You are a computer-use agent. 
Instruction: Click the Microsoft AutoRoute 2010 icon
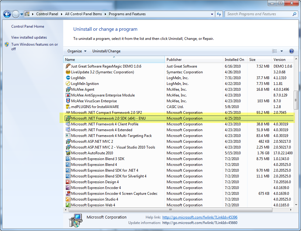68,153
